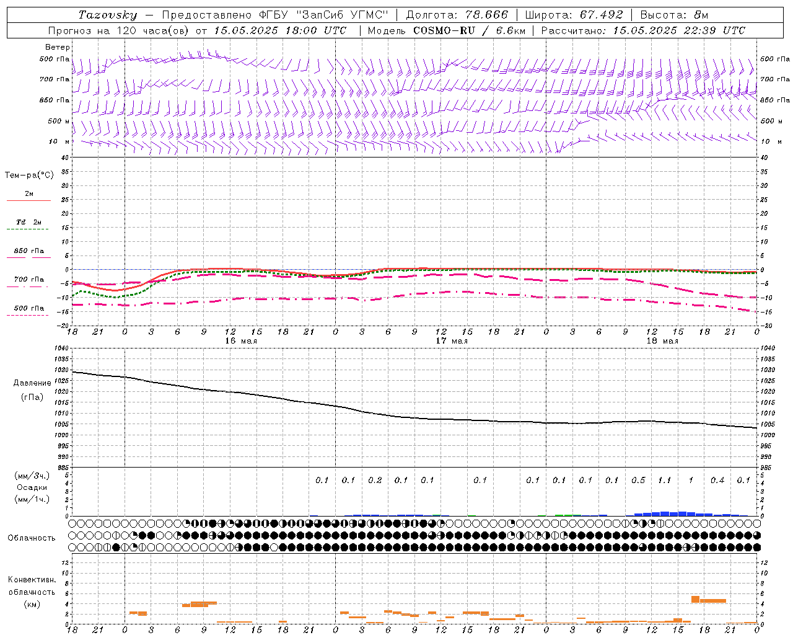The height and width of the screenshot is (635, 793).
Task: Click the '500 м' wind level label on left axis
Action: pyautogui.click(x=59, y=121)
